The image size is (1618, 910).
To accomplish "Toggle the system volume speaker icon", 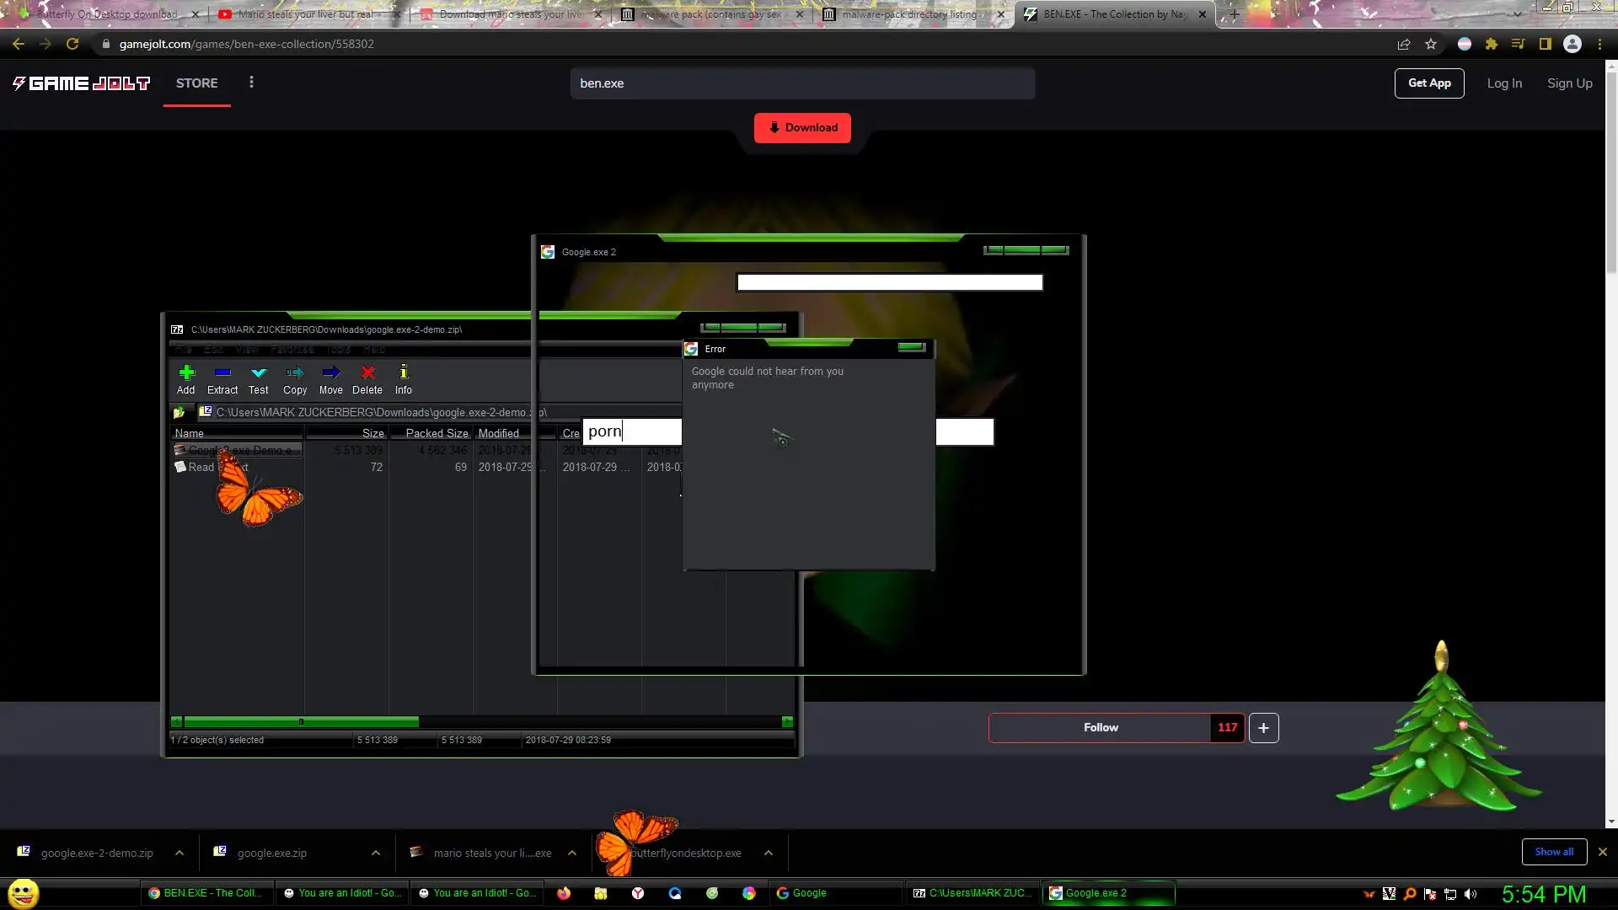I will click(1471, 894).
